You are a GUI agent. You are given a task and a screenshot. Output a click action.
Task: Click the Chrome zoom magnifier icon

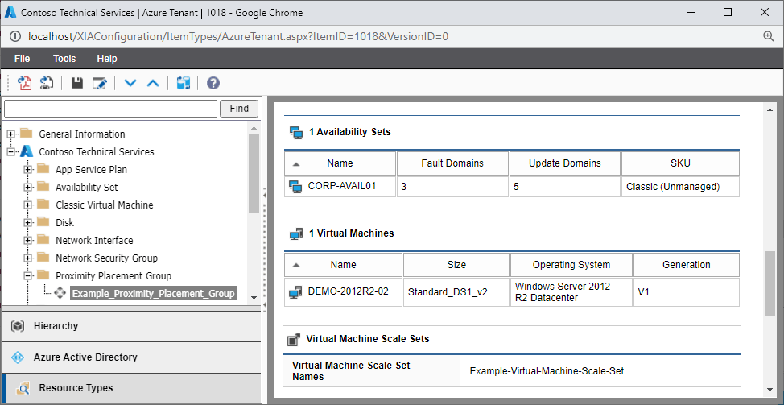click(x=769, y=36)
